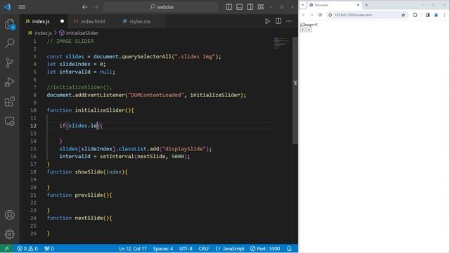Click the setInterval line of code
Screen dimensions: 450x253
pyautogui.click(x=124, y=156)
